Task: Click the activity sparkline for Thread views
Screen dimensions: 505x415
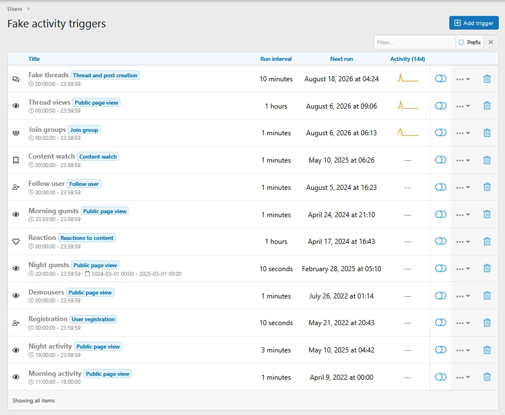Action: (x=408, y=105)
